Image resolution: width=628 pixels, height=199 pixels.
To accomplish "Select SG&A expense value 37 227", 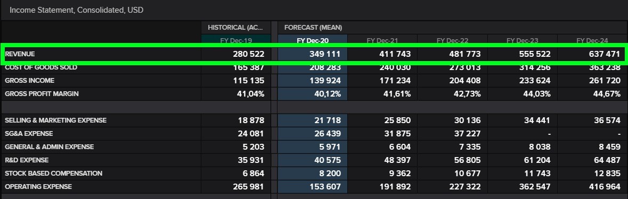I will 467,133.
